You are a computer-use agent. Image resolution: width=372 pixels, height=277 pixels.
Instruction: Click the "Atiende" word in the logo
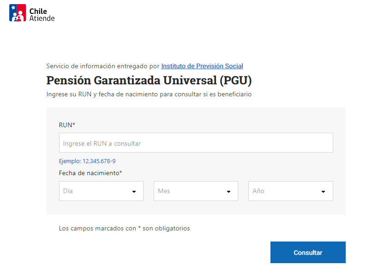pyautogui.click(x=42, y=18)
